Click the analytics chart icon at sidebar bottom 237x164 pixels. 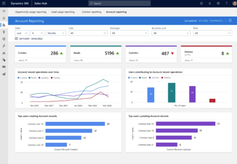4,74
